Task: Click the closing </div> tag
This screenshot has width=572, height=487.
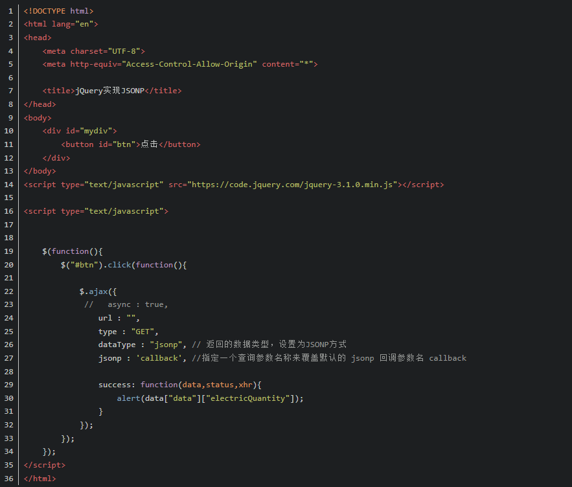Action: pos(56,158)
